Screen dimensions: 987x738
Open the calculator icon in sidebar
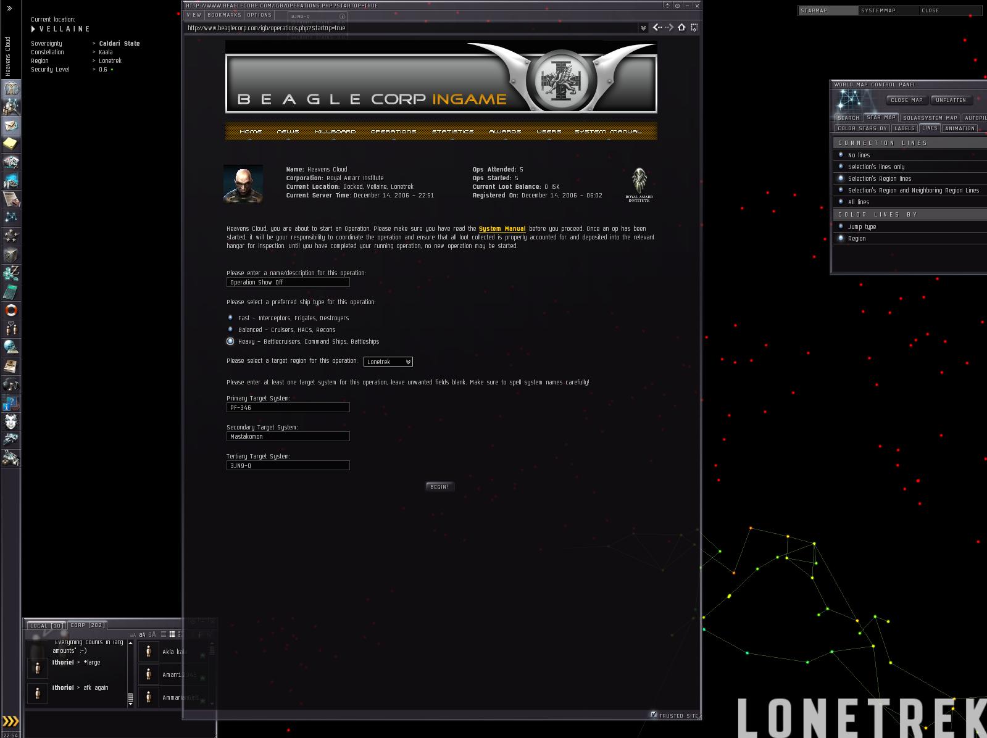coord(11,292)
